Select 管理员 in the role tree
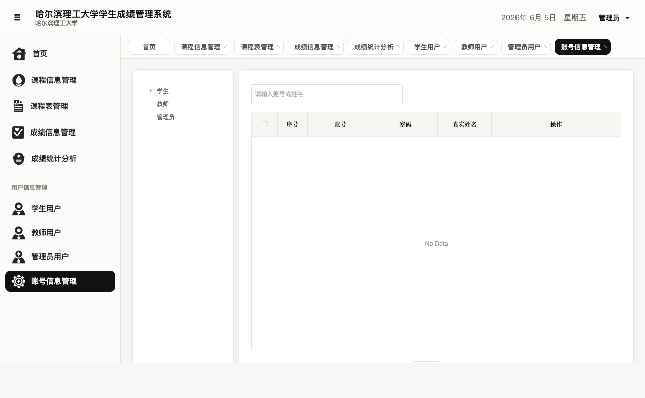This screenshot has width=645, height=398. [166, 117]
